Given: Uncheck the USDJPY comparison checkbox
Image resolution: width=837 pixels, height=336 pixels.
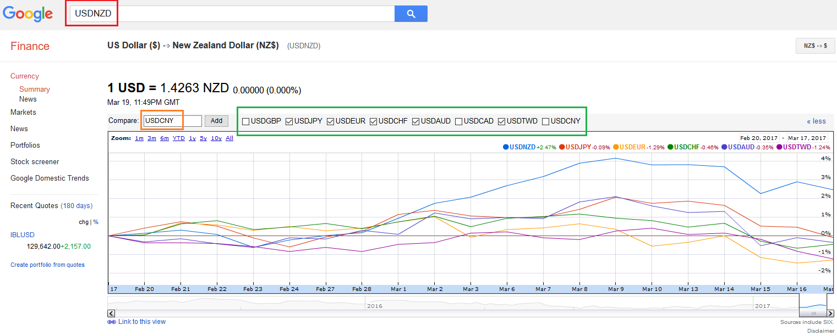Looking at the screenshot, I should click(289, 121).
